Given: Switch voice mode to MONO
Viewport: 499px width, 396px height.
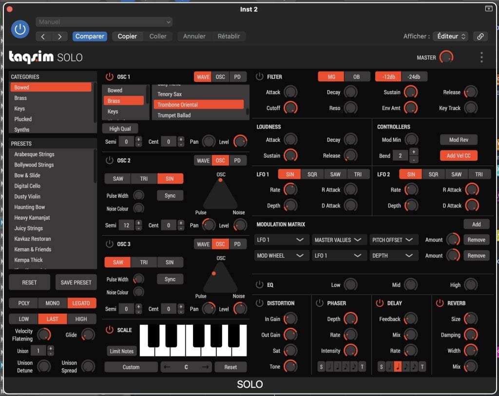Looking at the screenshot, I should coord(52,303).
